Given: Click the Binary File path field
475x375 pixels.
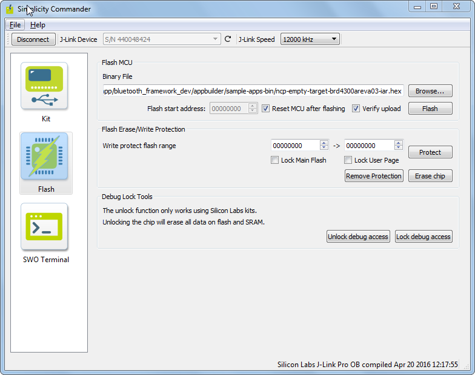Looking at the screenshot, I should tap(253, 91).
